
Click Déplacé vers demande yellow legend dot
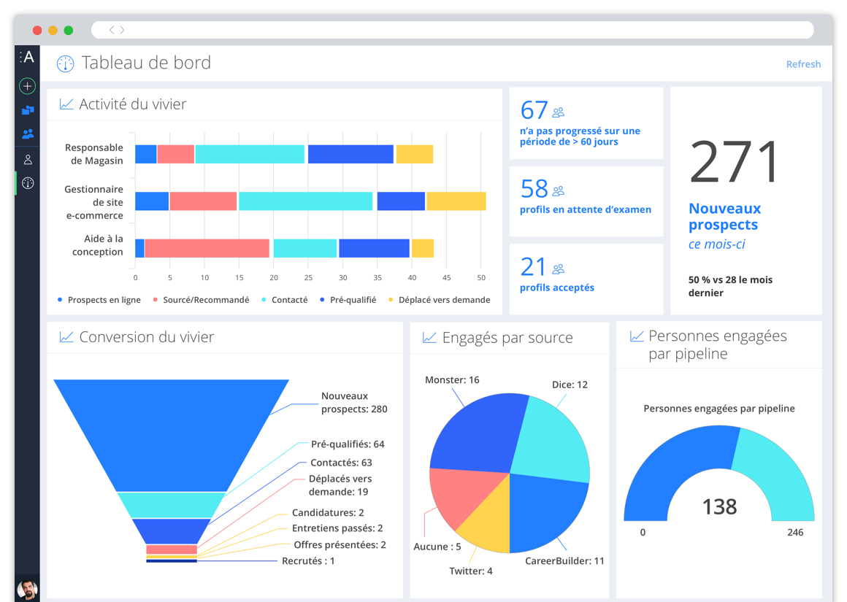[391, 300]
